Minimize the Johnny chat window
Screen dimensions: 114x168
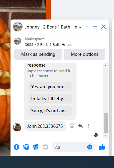pyautogui.click(x=95, y=27)
